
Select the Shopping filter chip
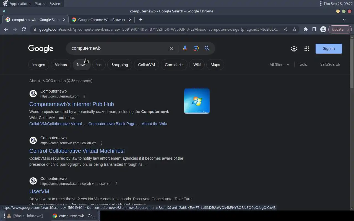[x=120, y=65]
